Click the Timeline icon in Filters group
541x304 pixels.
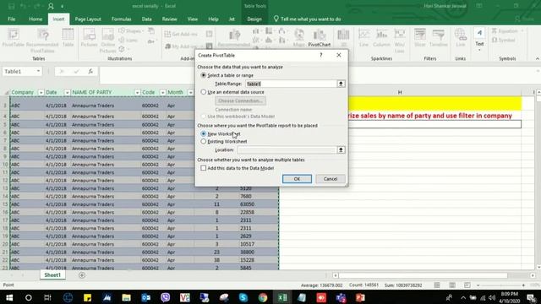coord(438,38)
